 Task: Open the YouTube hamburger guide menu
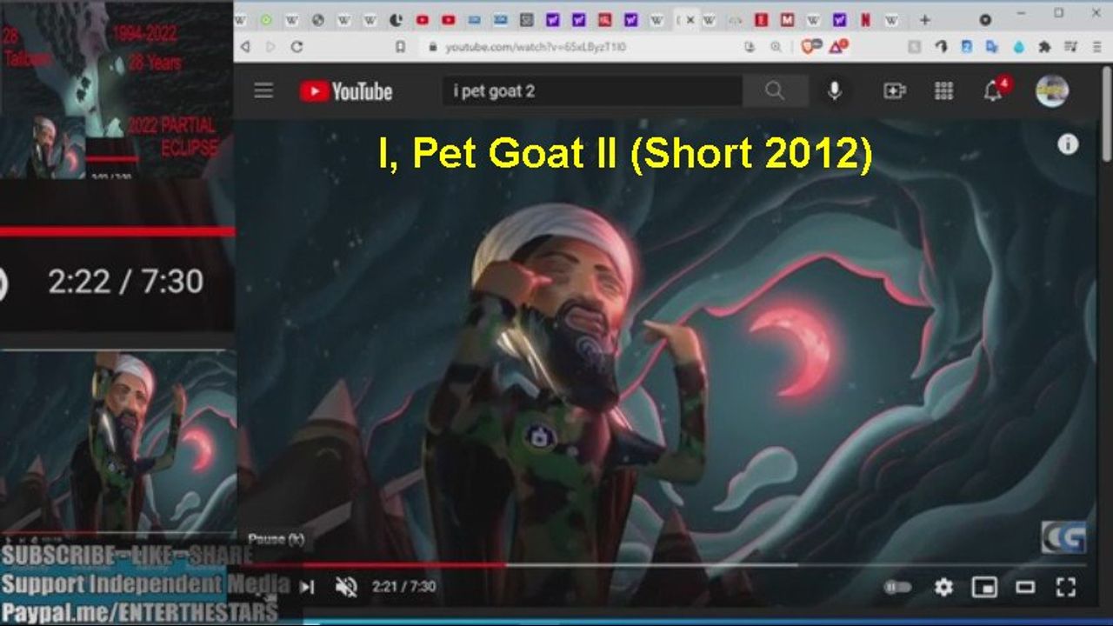(263, 91)
